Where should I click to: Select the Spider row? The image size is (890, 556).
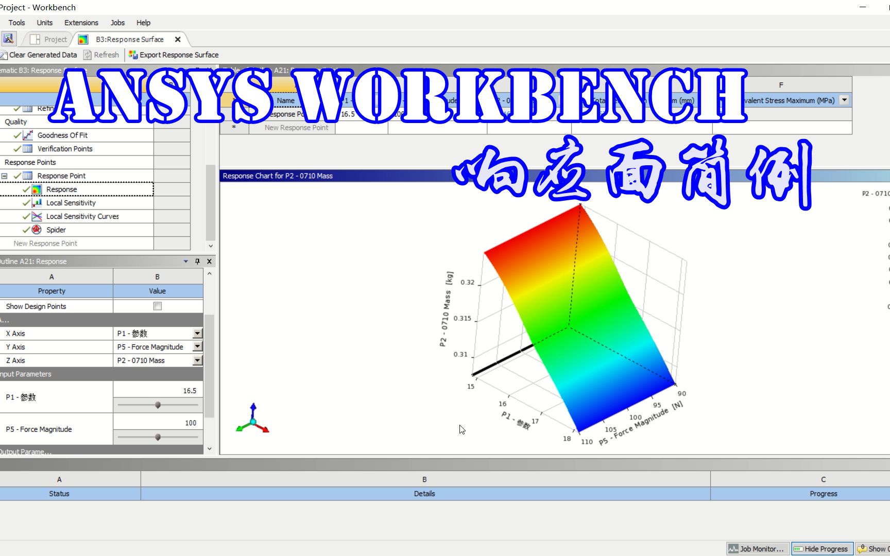77,230
